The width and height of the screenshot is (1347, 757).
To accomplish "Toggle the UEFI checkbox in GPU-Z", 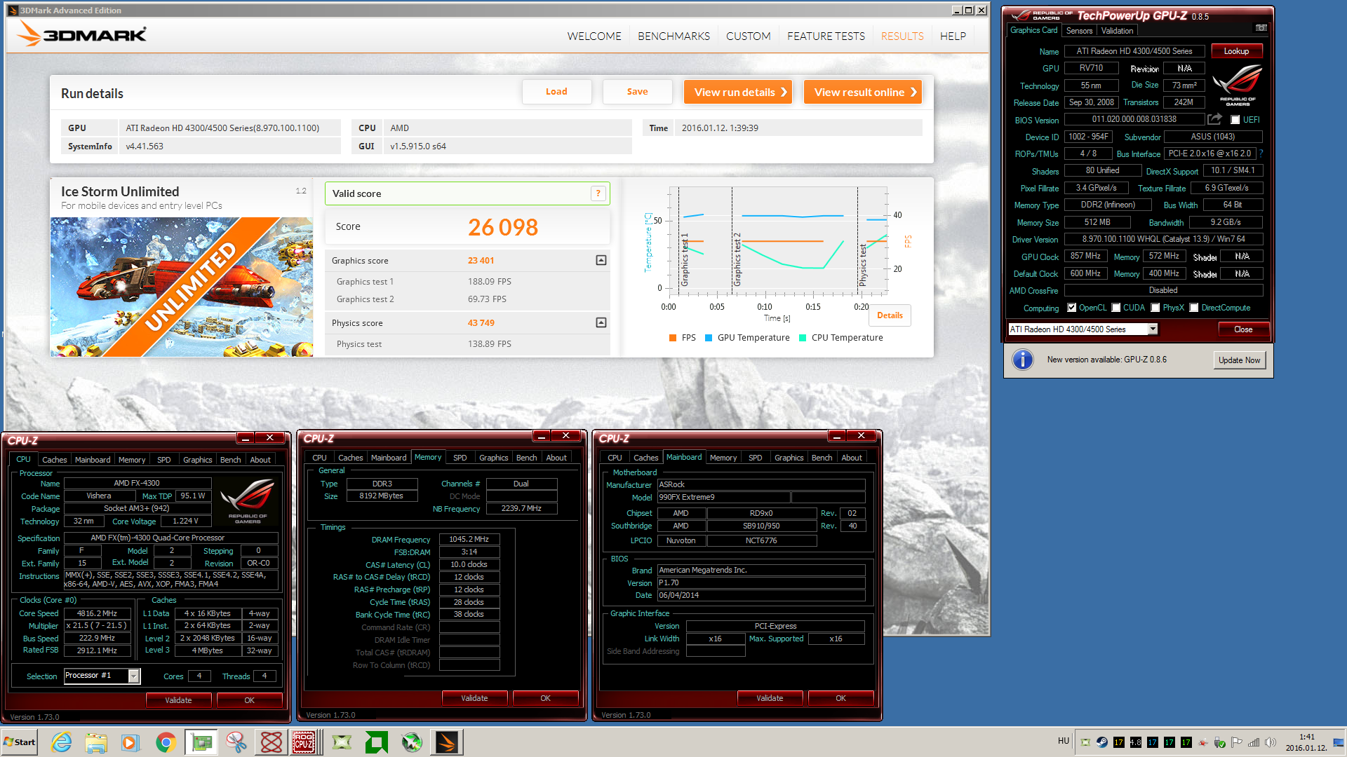I will coord(1235,120).
